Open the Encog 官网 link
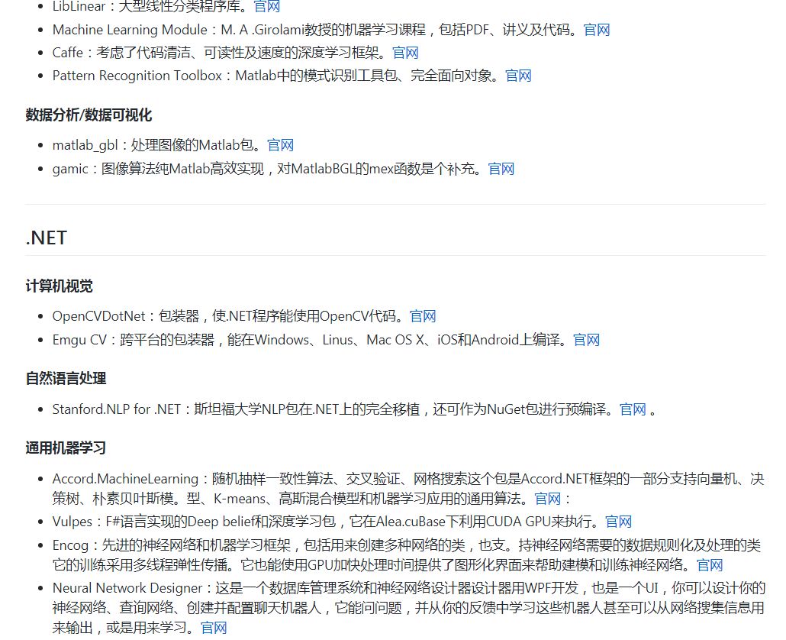786x640 pixels. click(710, 565)
